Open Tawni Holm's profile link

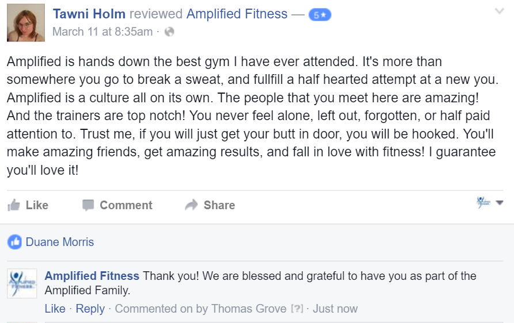coord(89,14)
